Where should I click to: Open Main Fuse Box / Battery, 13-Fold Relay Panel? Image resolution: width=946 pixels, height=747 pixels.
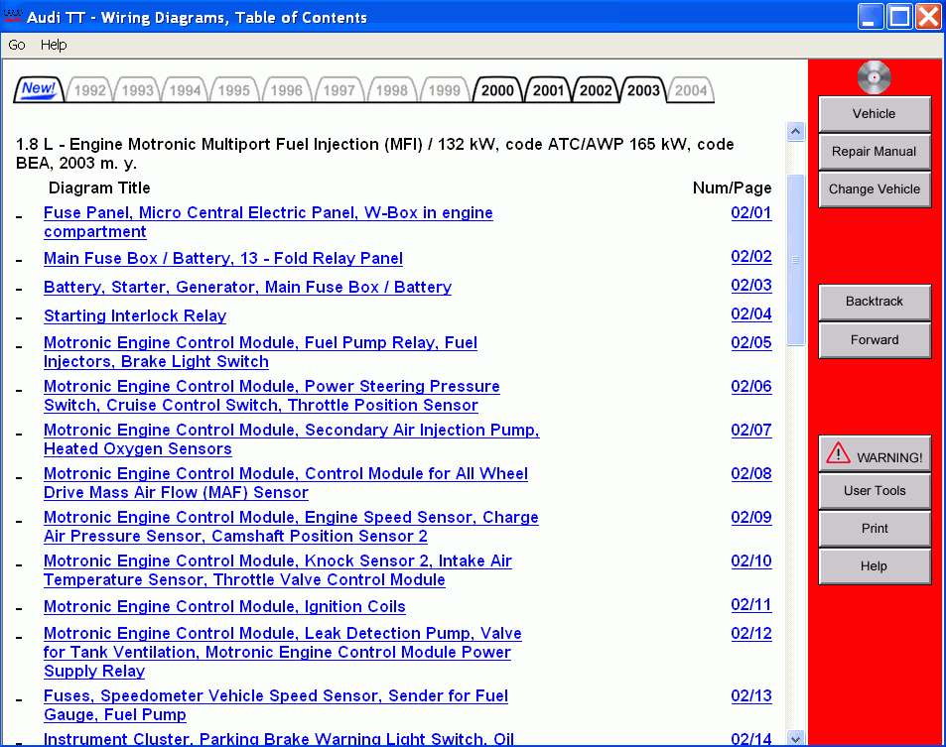coord(223,259)
